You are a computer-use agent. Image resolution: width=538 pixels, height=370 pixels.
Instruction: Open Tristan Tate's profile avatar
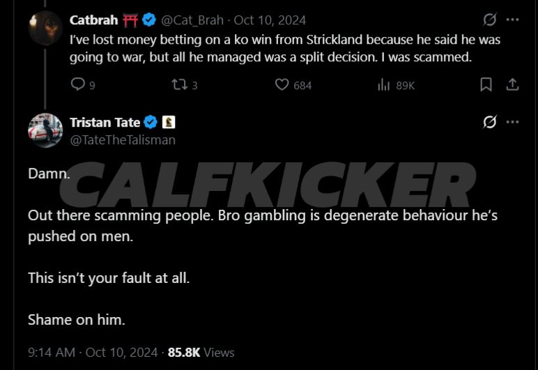[45, 130]
